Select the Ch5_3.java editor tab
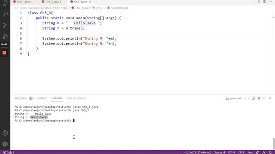The width and height of the screenshot is (275, 154). [x=80, y=2]
